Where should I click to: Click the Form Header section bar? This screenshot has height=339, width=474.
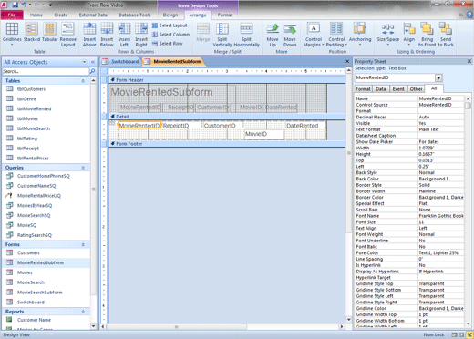point(227,80)
